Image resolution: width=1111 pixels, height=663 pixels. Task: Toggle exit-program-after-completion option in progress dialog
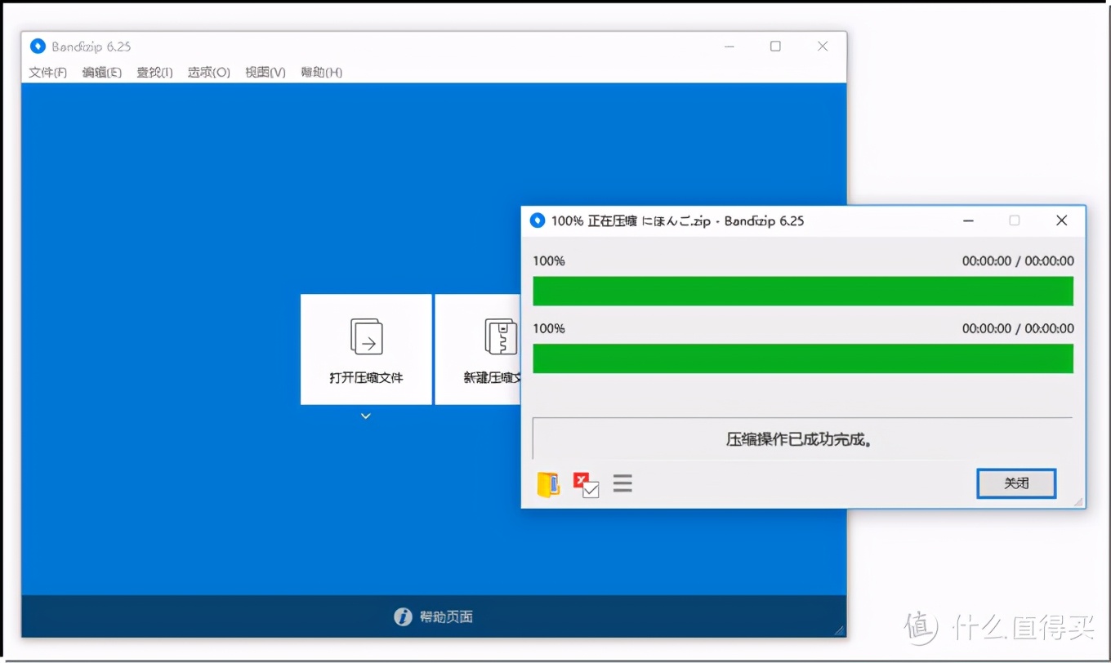click(x=586, y=483)
